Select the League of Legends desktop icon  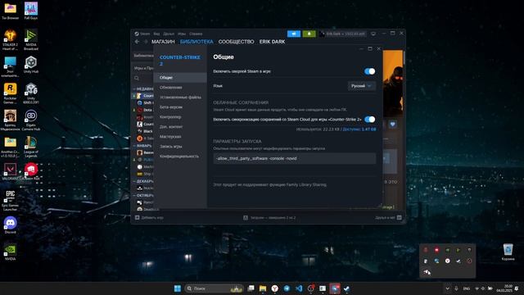point(31,147)
